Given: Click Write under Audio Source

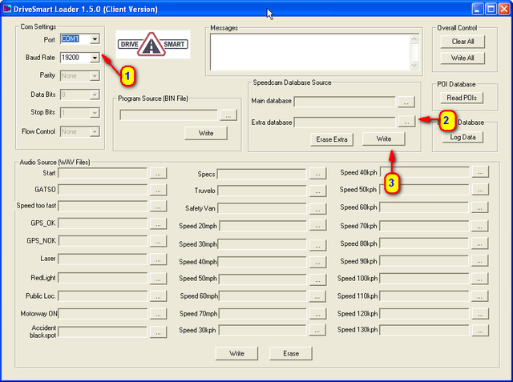Looking at the screenshot, I should [x=236, y=354].
